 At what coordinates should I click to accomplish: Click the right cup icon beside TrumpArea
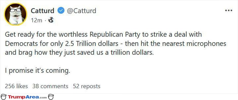[51, 97]
